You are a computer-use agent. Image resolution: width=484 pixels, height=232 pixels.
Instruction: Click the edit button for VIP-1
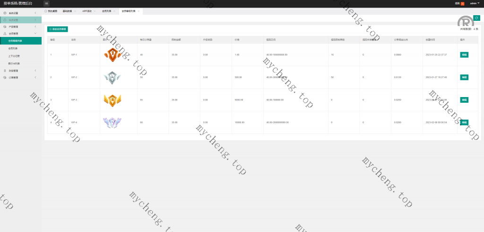464,55
